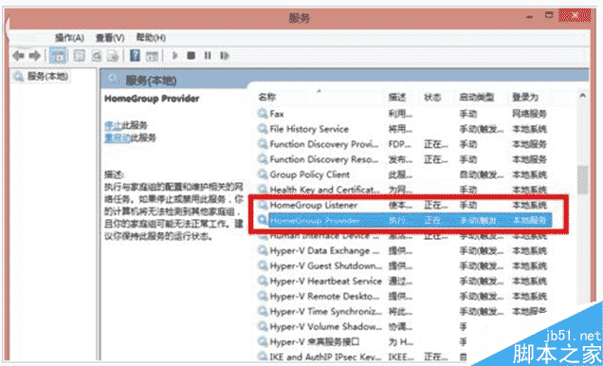Start the service with the play icon
The image size is (603, 366).
(x=175, y=56)
